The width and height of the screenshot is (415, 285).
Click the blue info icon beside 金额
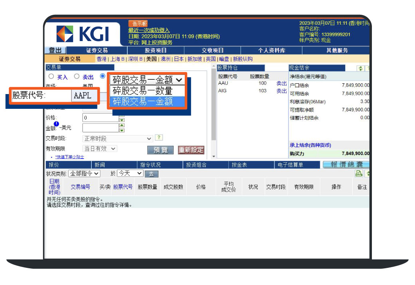pyautogui.click(x=56, y=124)
